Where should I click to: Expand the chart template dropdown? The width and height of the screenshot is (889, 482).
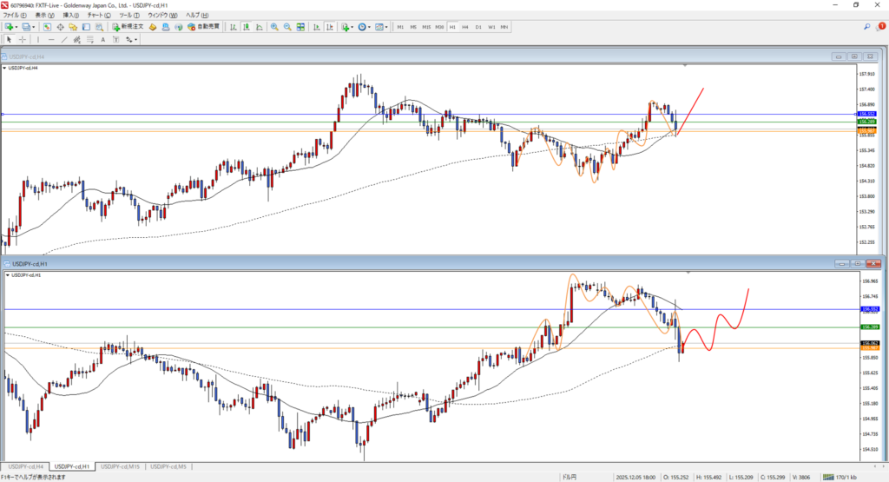tap(387, 27)
